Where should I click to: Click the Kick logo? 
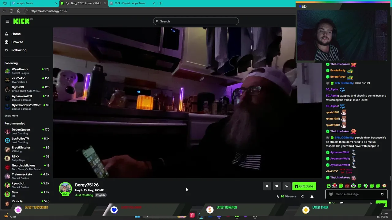point(23,21)
